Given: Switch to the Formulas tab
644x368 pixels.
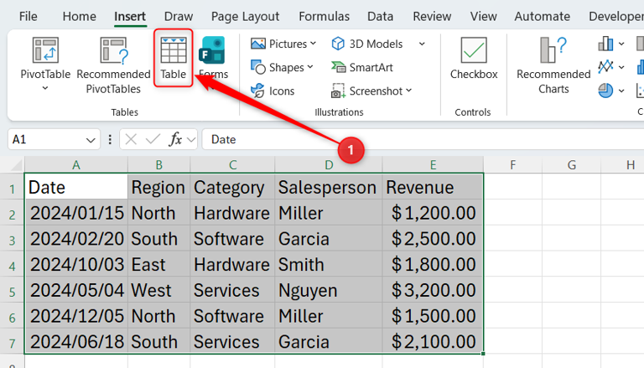Looking at the screenshot, I should (x=324, y=17).
